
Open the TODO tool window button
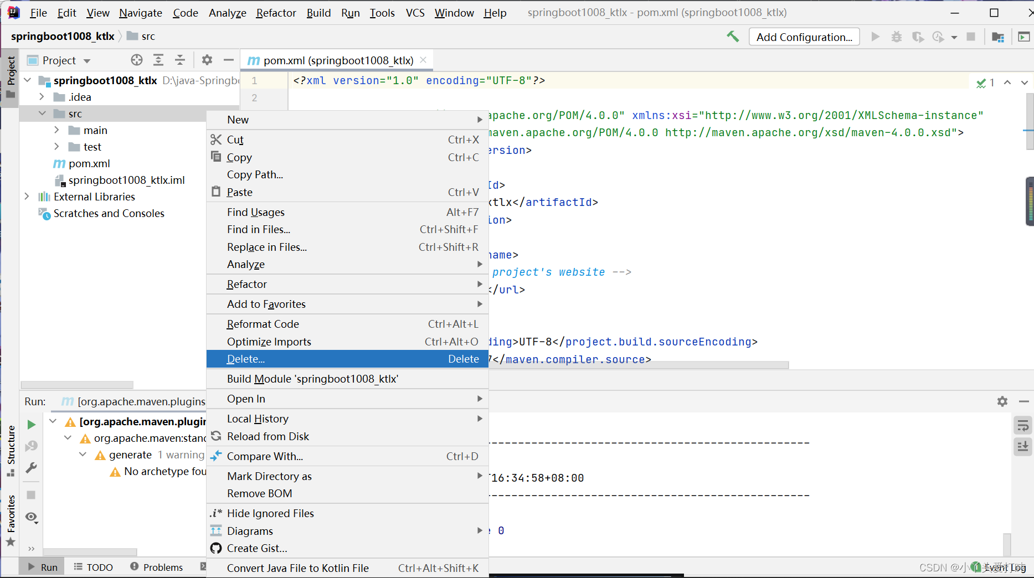pyautogui.click(x=94, y=567)
